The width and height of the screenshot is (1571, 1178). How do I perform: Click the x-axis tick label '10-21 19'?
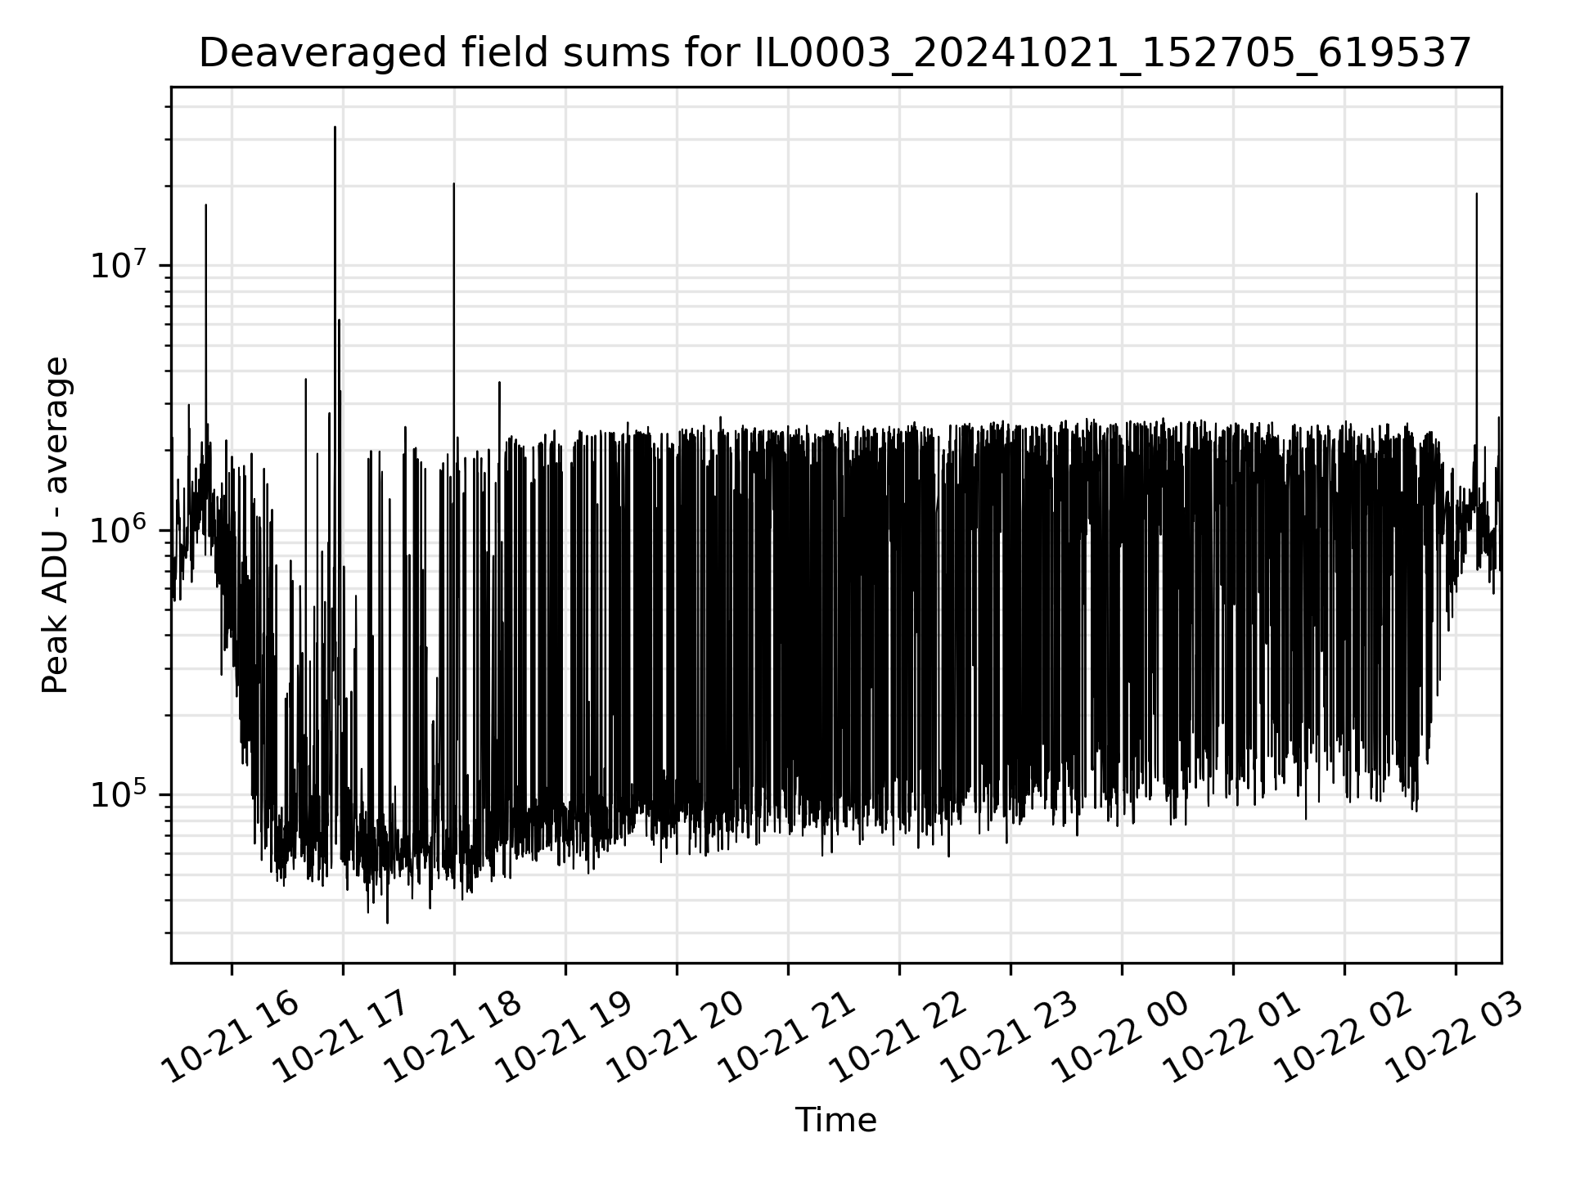[562, 1036]
